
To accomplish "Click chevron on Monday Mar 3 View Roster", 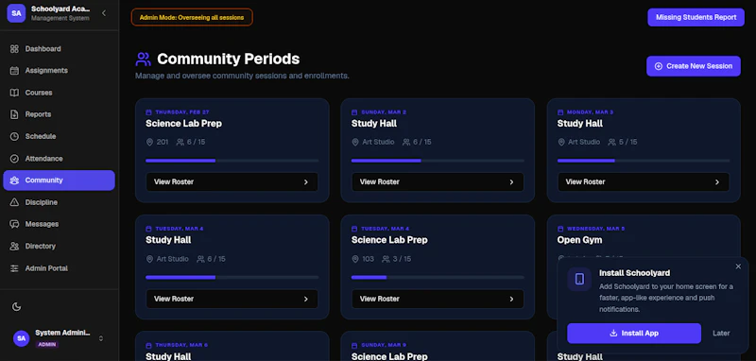I will [717, 182].
